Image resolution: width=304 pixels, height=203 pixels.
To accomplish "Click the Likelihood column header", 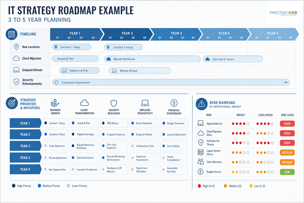I will point(265,115).
